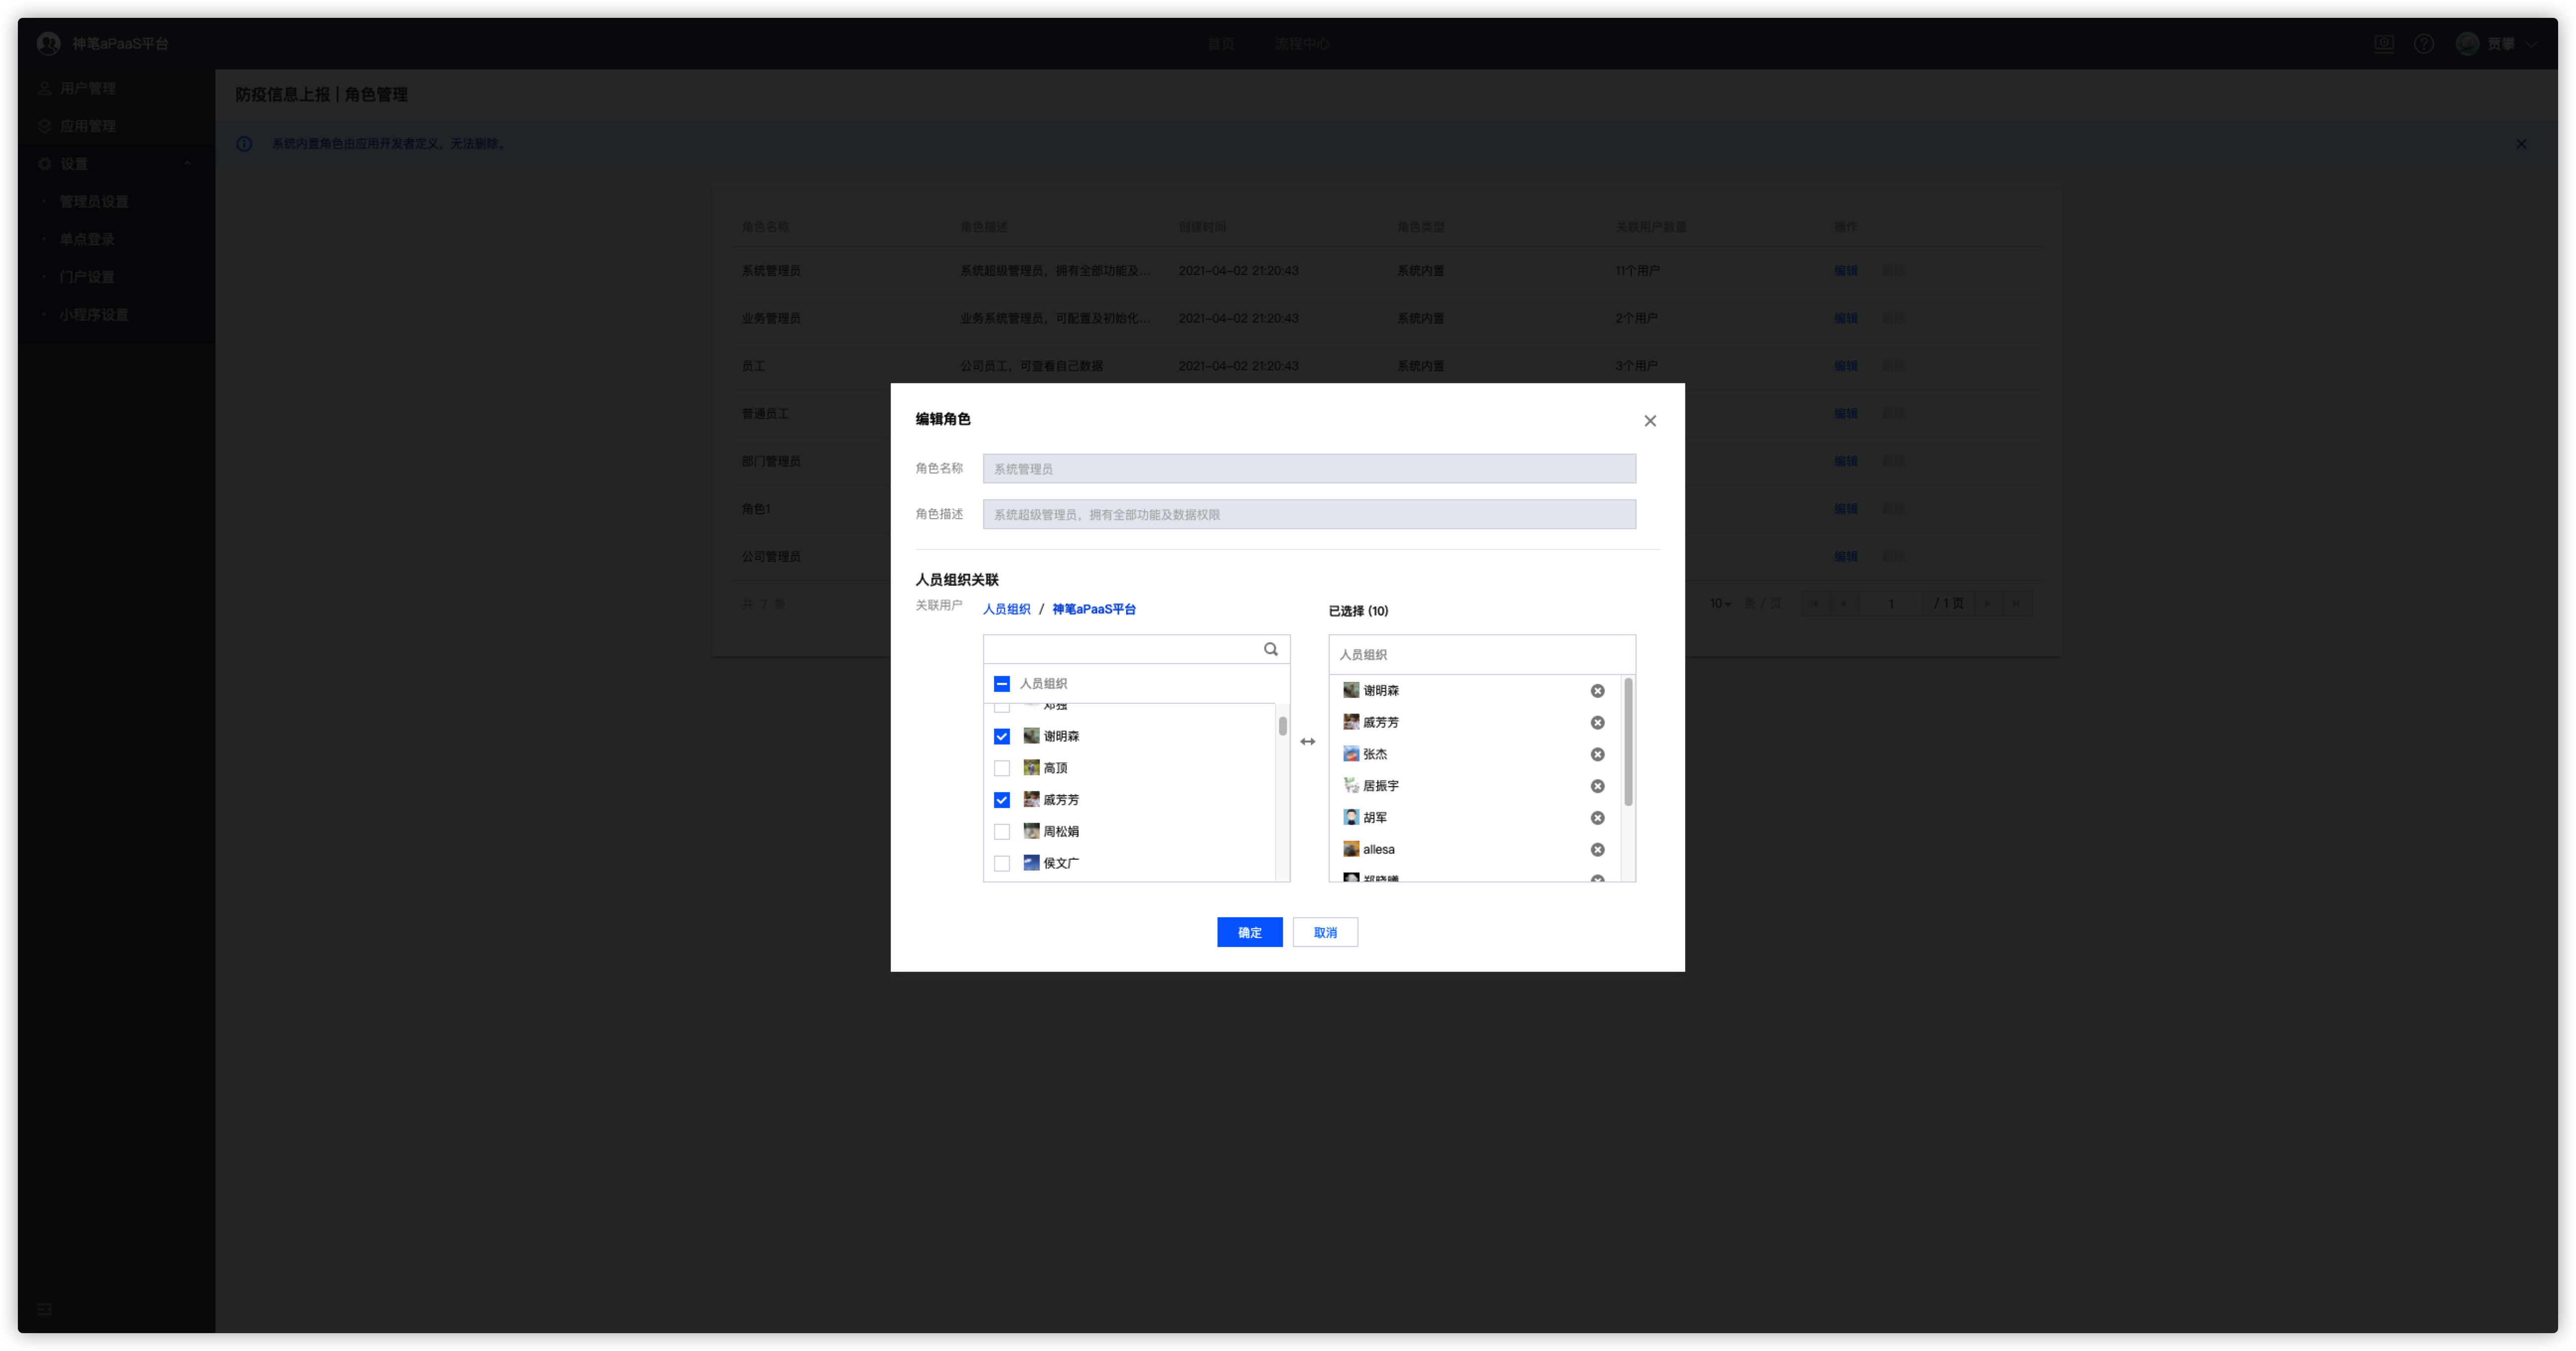This screenshot has width=2576, height=1351.
Task: Click the search magnifier in user list
Action: (1270, 650)
